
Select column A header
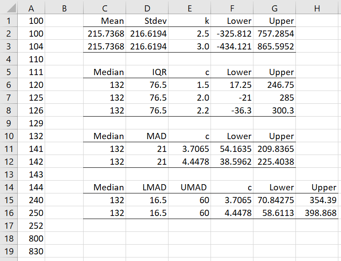coord(31,8)
